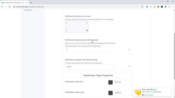The image size is (175, 98).
Task: Click 'here' link in preview title
Action: tap(155, 90)
